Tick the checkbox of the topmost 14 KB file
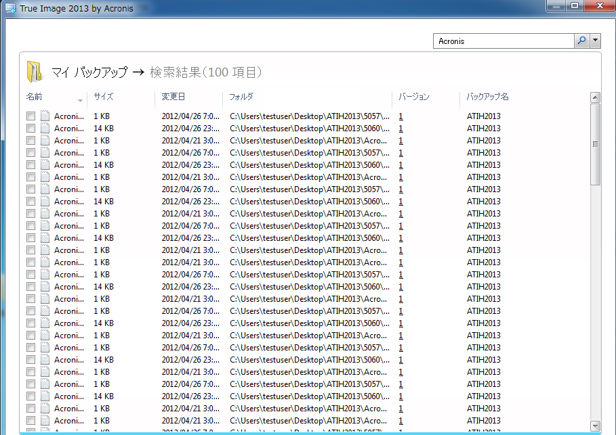616x435 pixels. (30, 129)
